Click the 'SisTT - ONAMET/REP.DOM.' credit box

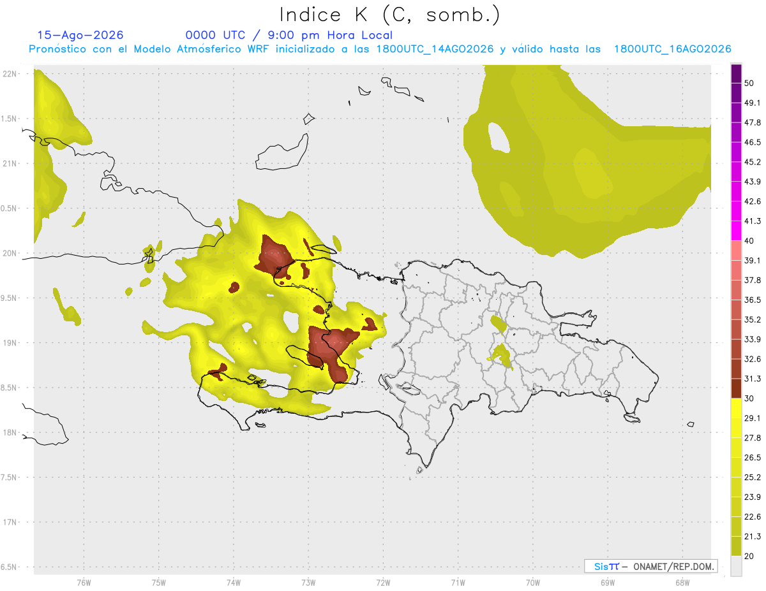coord(651,566)
